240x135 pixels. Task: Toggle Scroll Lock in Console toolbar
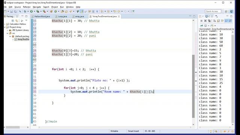[x=218, y=21]
